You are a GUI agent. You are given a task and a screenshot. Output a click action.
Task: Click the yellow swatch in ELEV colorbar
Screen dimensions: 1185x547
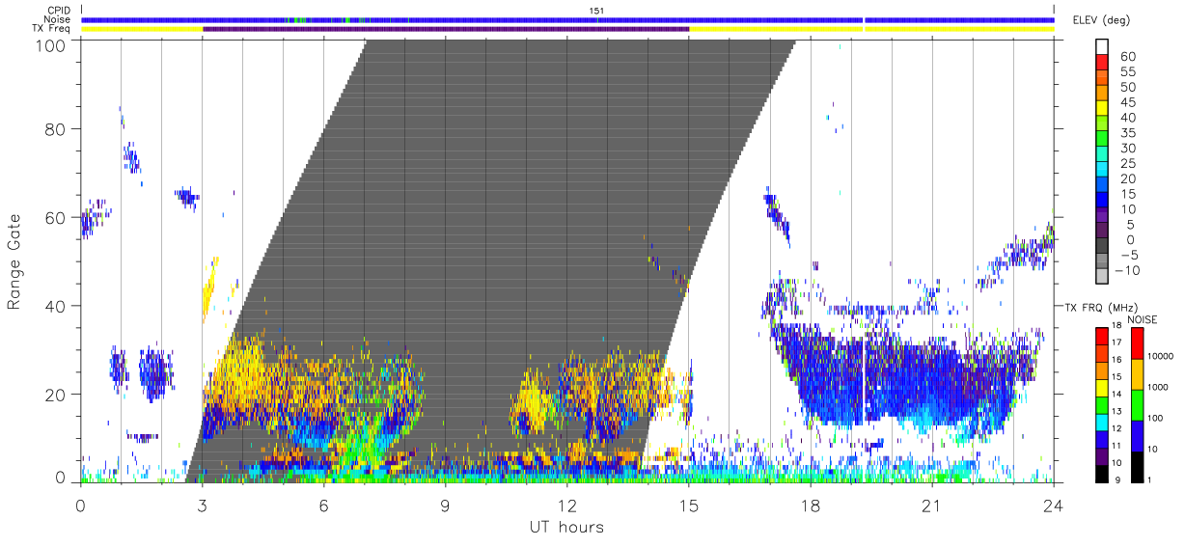(x=1102, y=108)
